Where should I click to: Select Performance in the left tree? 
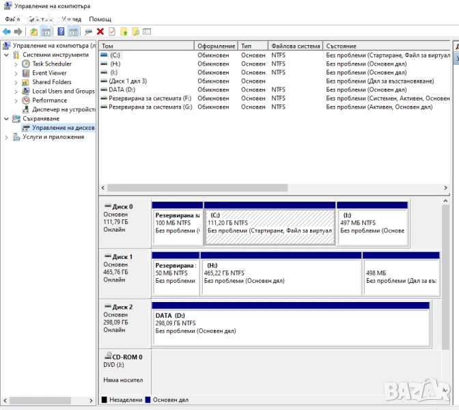pyautogui.click(x=49, y=100)
